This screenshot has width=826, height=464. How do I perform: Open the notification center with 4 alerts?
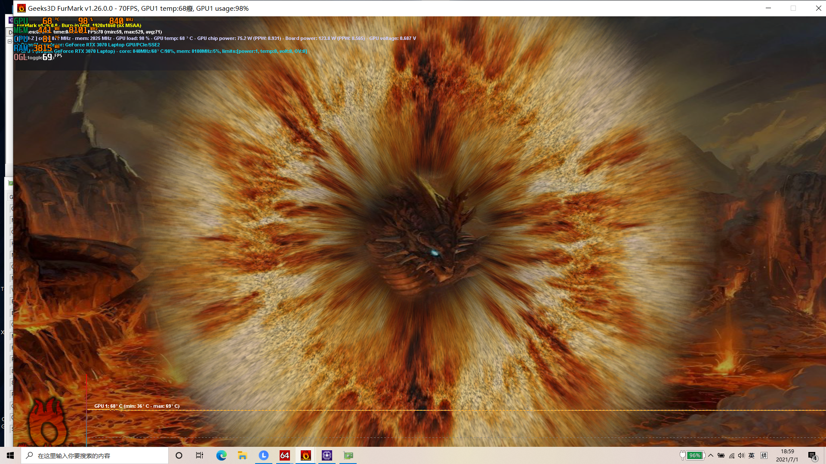(x=812, y=456)
